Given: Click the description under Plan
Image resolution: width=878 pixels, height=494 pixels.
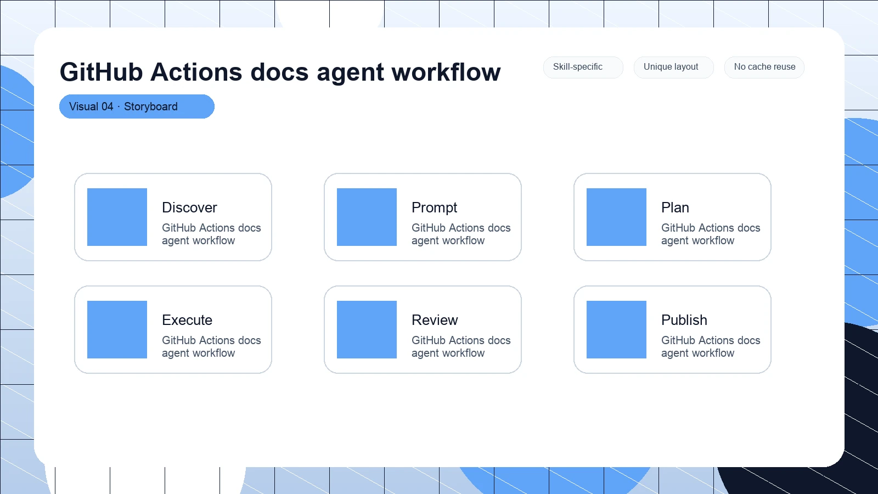Looking at the screenshot, I should [711, 234].
